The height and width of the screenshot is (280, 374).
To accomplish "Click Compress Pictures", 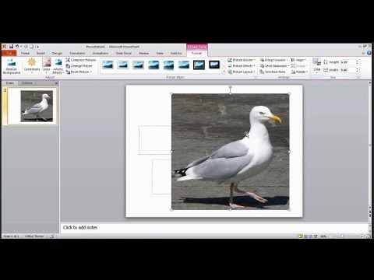I will click(x=81, y=60).
